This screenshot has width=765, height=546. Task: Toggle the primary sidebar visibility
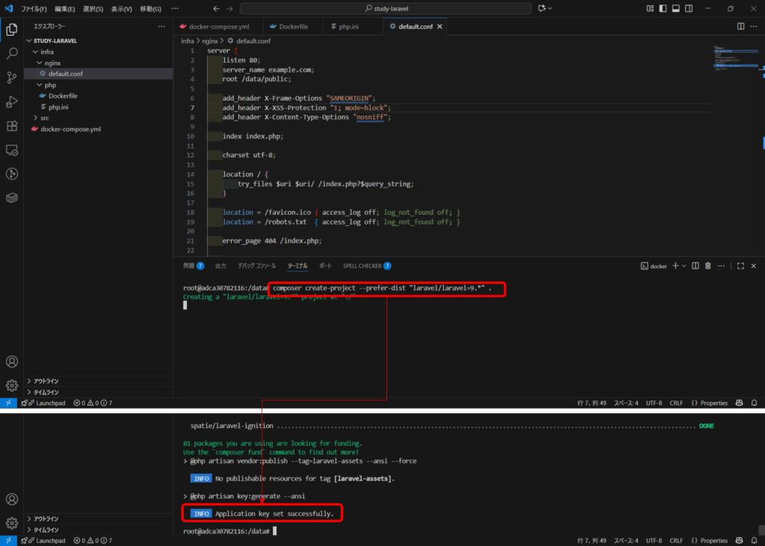(663, 8)
